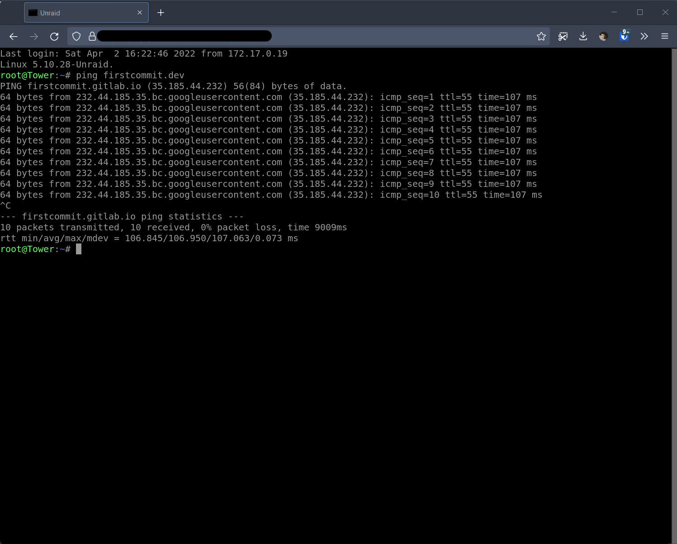Open the tracking protection shield panel
677x544 pixels.
(76, 36)
